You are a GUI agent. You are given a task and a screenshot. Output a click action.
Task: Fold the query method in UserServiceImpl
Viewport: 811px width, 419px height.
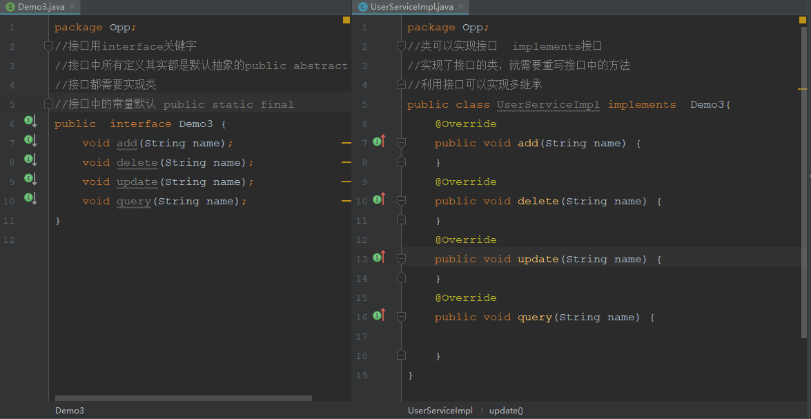(401, 317)
